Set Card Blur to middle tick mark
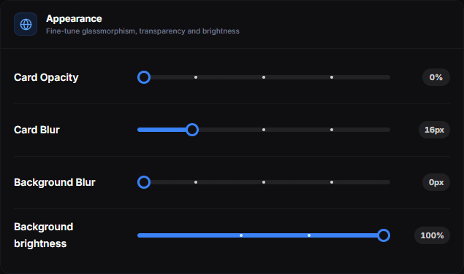This screenshot has height=274, width=464. click(264, 130)
